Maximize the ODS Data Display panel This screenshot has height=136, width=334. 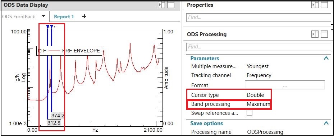[x=171, y=5]
